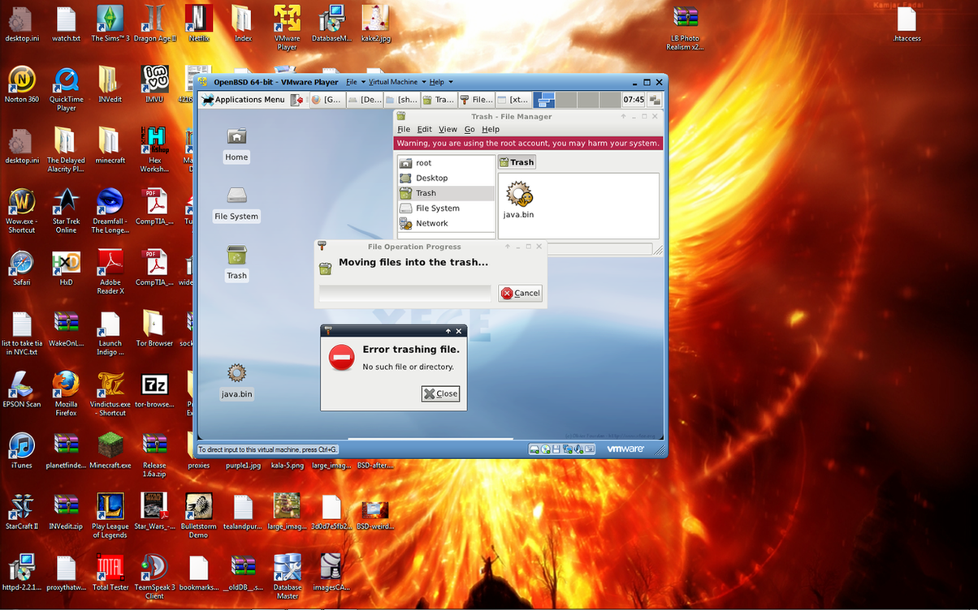Open Adobe Reader X desktop shortcut
The width and height of the screenshot is (978, 610).
[110, 273]
